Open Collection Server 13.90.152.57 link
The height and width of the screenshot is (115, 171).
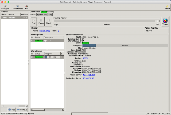tap(88, 78)
